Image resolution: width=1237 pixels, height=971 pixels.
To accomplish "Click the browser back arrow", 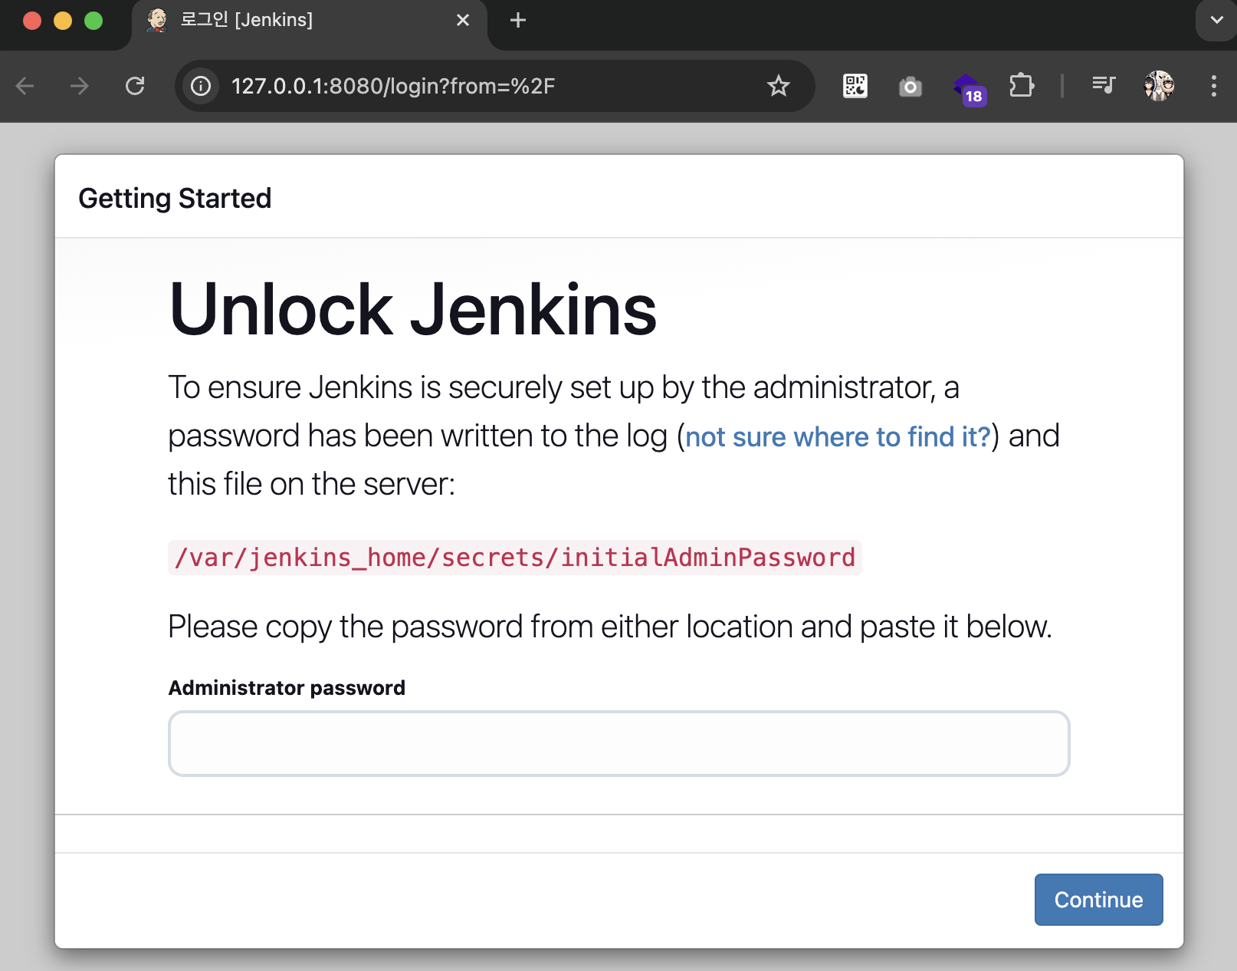I will click(25, 86).
